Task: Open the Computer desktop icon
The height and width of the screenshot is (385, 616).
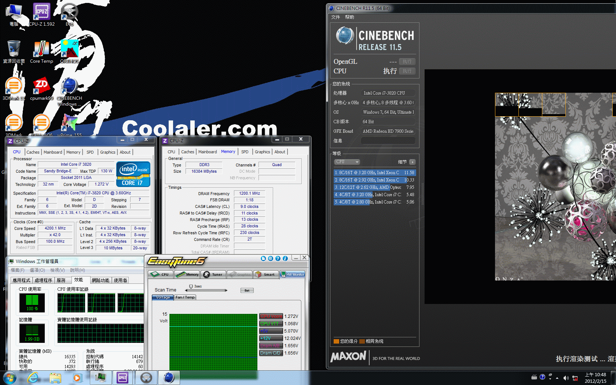Action: (14, 15)
